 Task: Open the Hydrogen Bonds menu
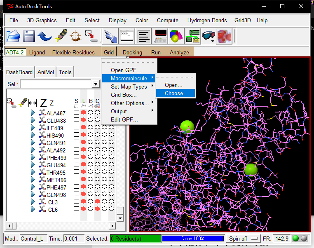[207, 21]
